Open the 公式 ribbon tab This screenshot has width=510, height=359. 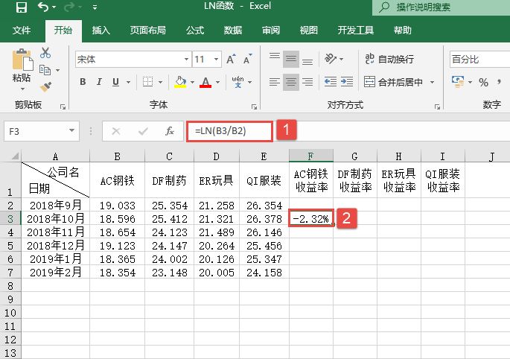(195, 31)
